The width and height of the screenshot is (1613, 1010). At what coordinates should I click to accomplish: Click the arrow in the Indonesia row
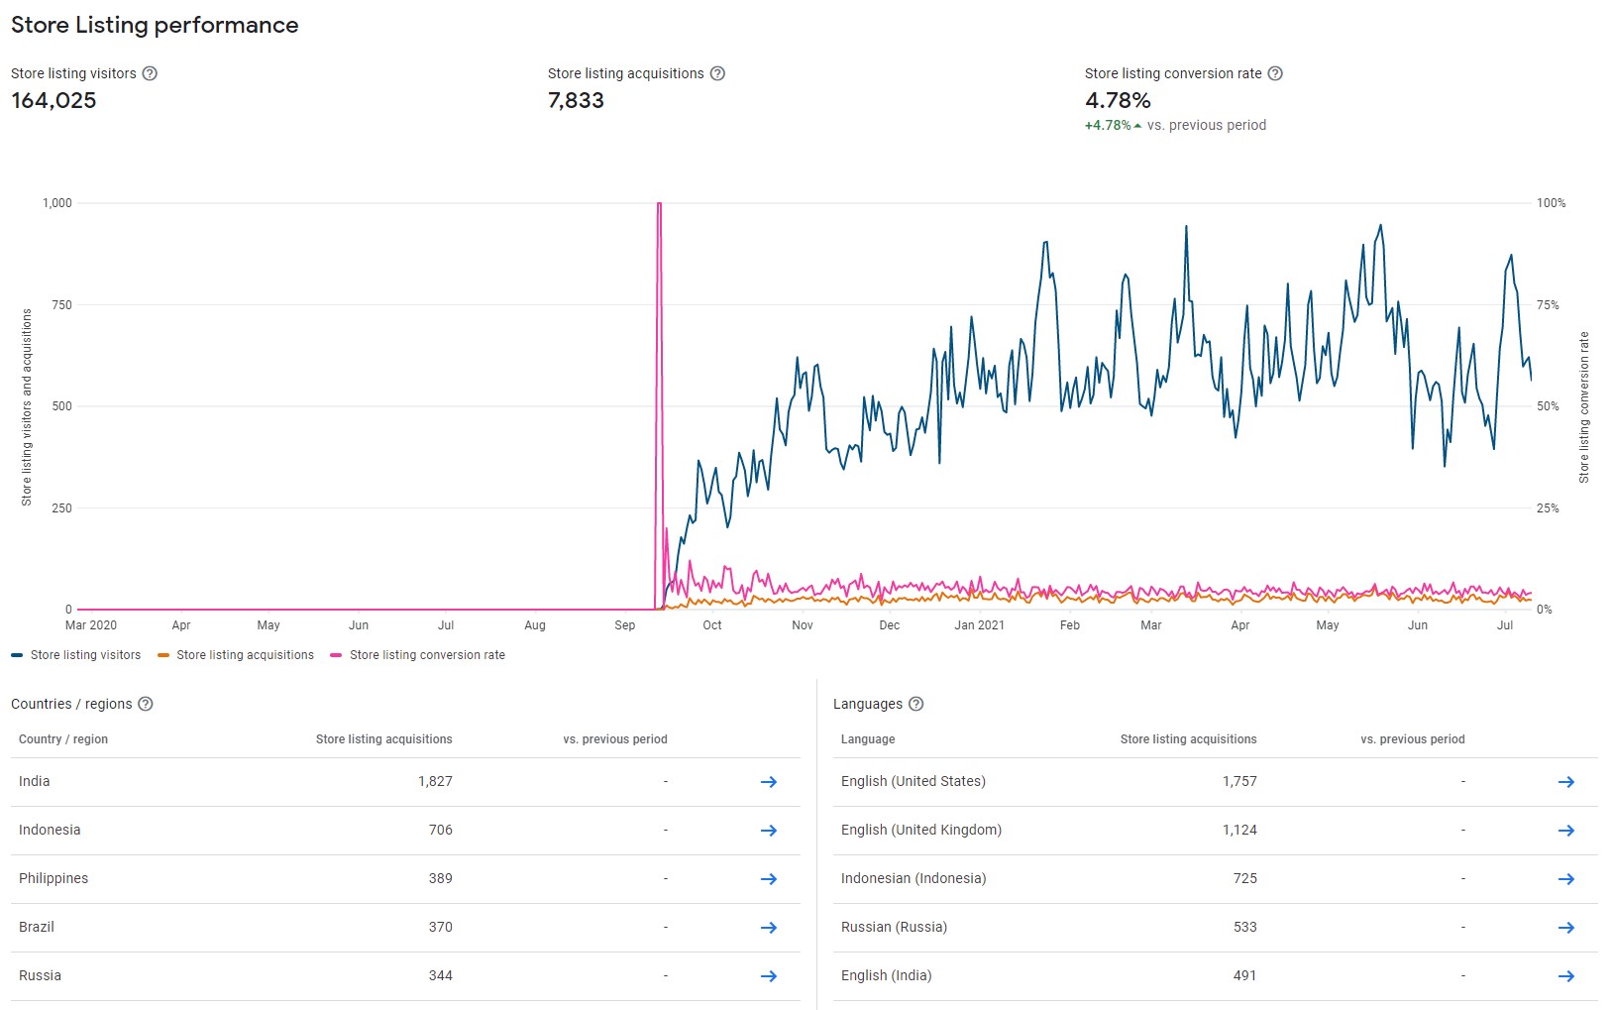768,831
